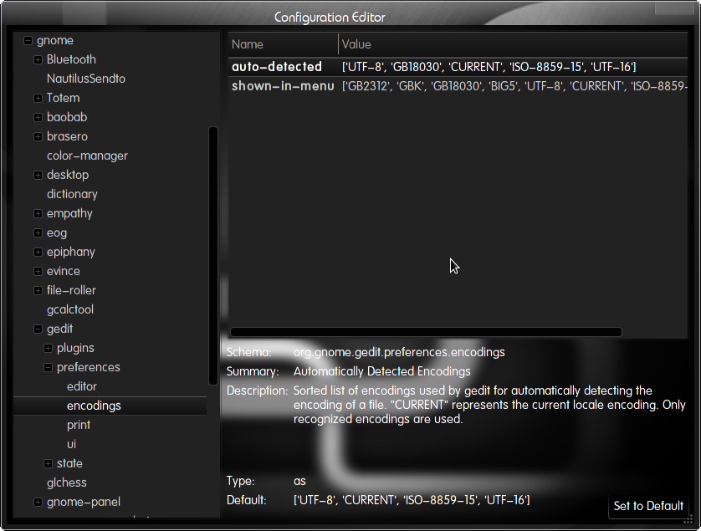The width and height of the screenshot is (701, 531).
Task: Click the tree vertical scrollbar
Action: pos(213,256)
